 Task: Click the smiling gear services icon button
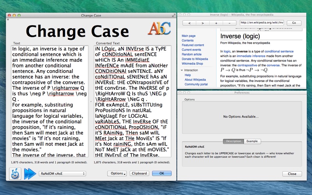tap(15, 174)
